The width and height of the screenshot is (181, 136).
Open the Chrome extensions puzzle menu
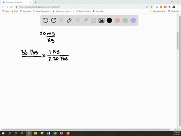click(x=169, y=7)
